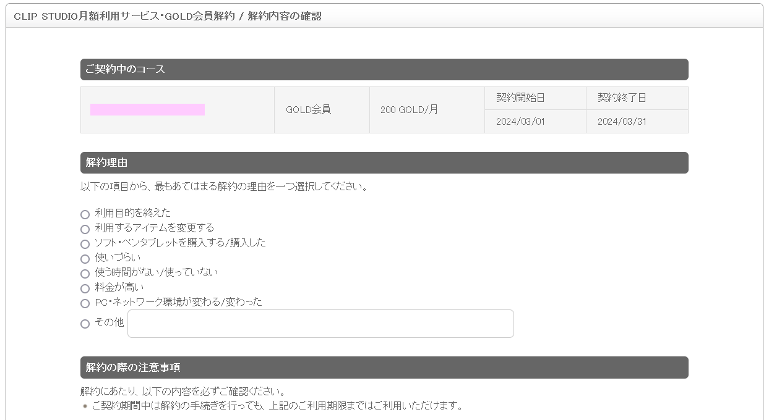Click inside the その他 text input field
The image size is (769, 420).
coord(320,323)
